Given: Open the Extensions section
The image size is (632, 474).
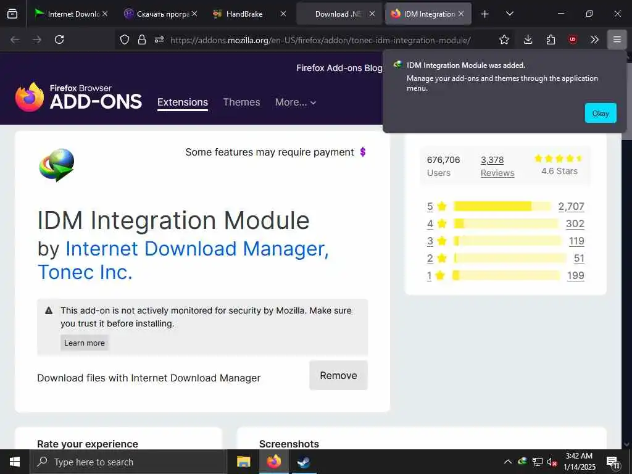Looking at the screenshot, I should pos(183,102).
